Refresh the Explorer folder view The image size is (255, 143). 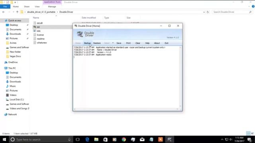(208, 12)
